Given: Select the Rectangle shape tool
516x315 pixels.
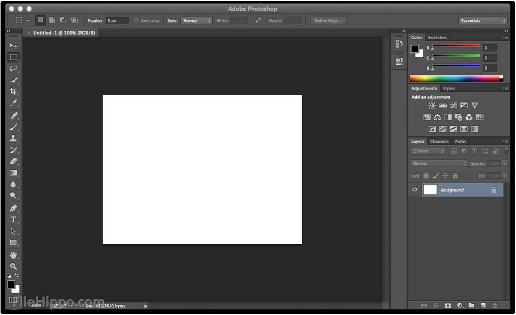Looking at the screenshot, I should pos(13,242).
